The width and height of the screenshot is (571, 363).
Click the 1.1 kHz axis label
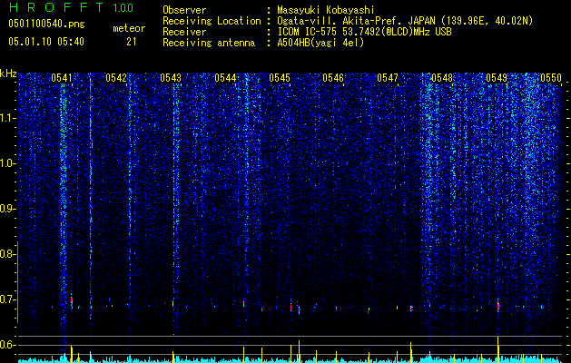pyautogui.click(x=8, y=118)
